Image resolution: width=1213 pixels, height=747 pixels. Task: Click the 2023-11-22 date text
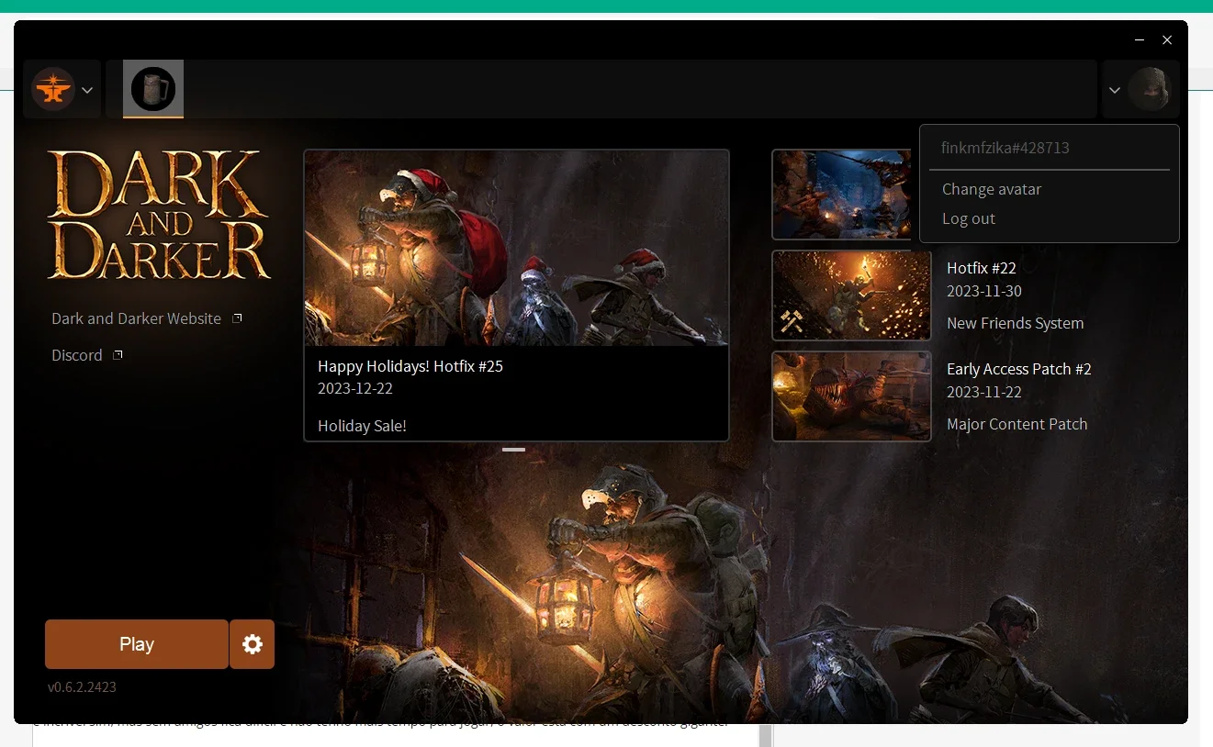[x=984, y=392]
